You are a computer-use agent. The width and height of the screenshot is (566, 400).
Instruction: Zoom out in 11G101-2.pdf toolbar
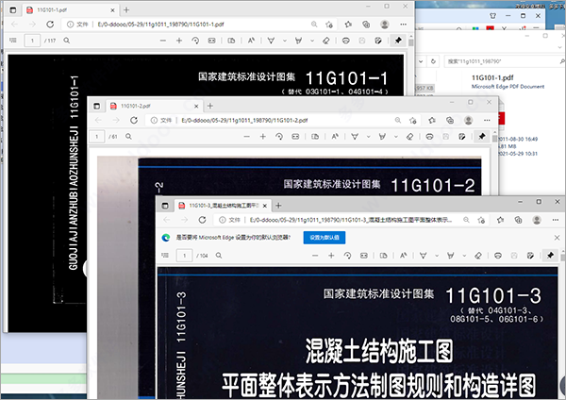coord(247,137)
